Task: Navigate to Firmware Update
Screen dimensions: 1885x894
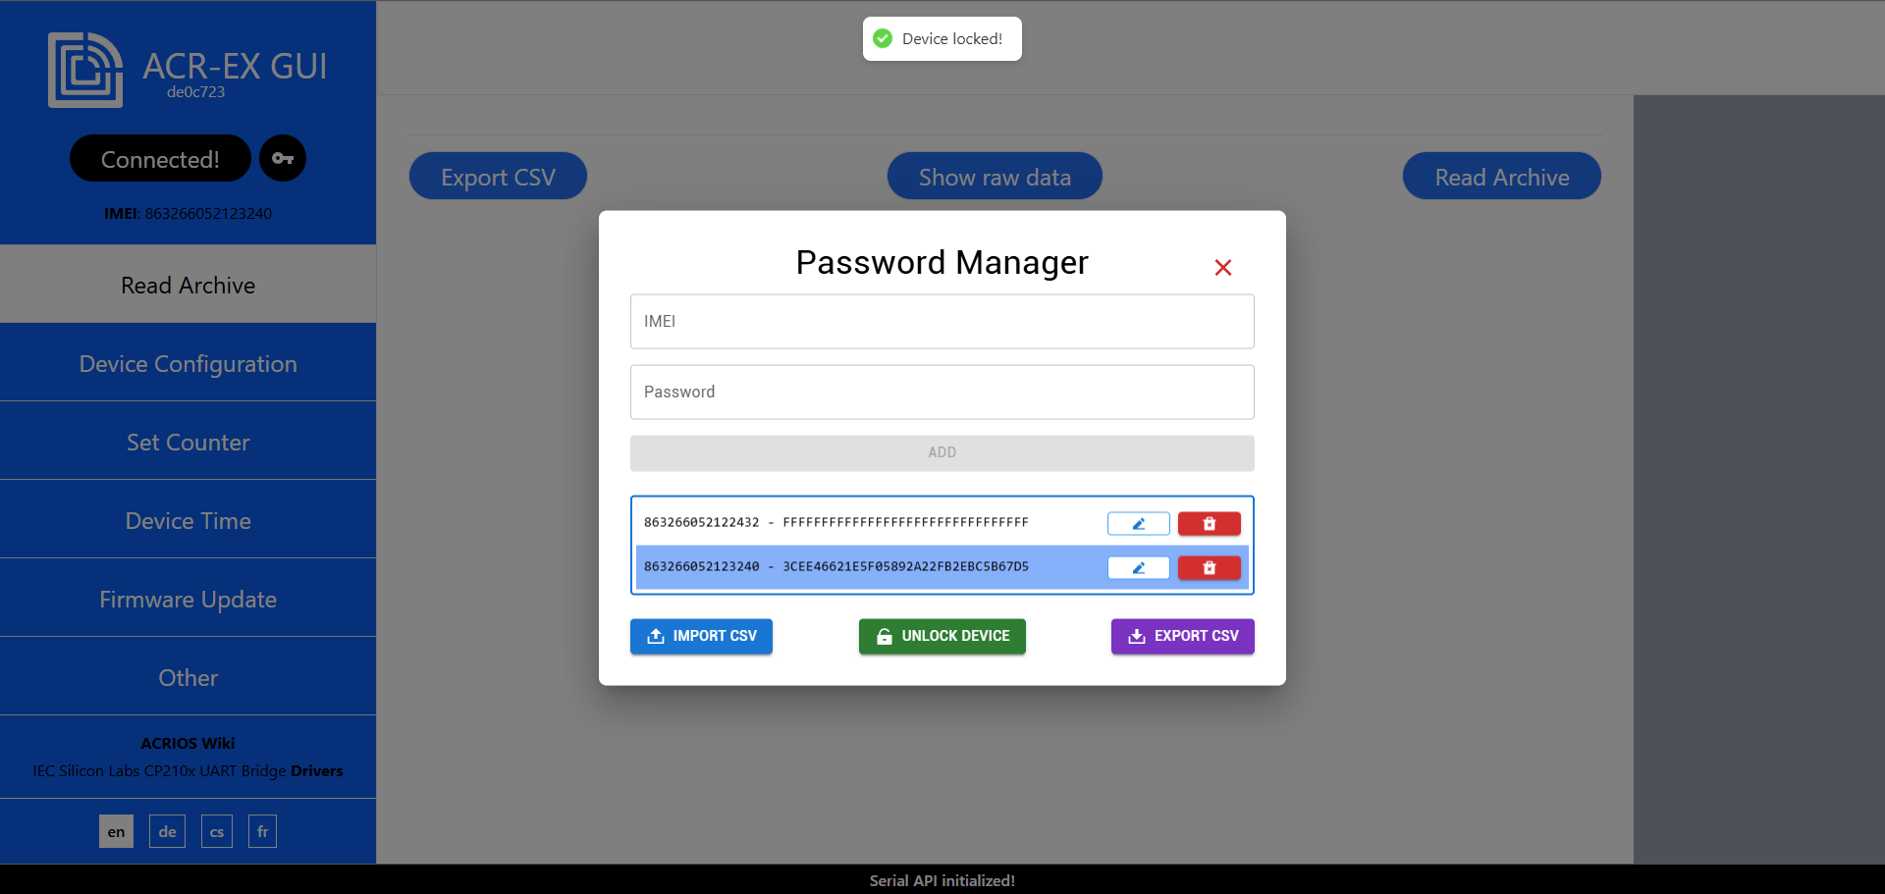Action: click(188, 599)
